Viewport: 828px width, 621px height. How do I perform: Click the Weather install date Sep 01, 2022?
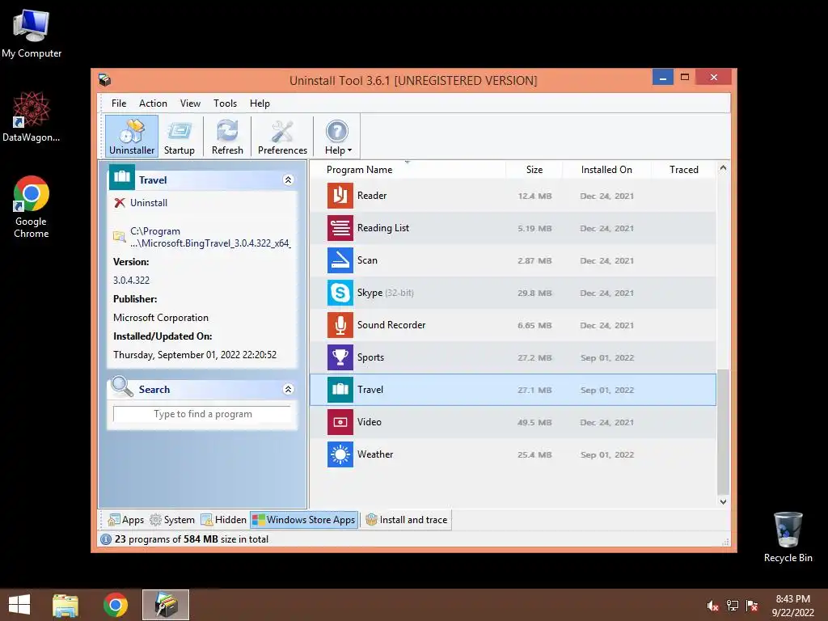606,454
